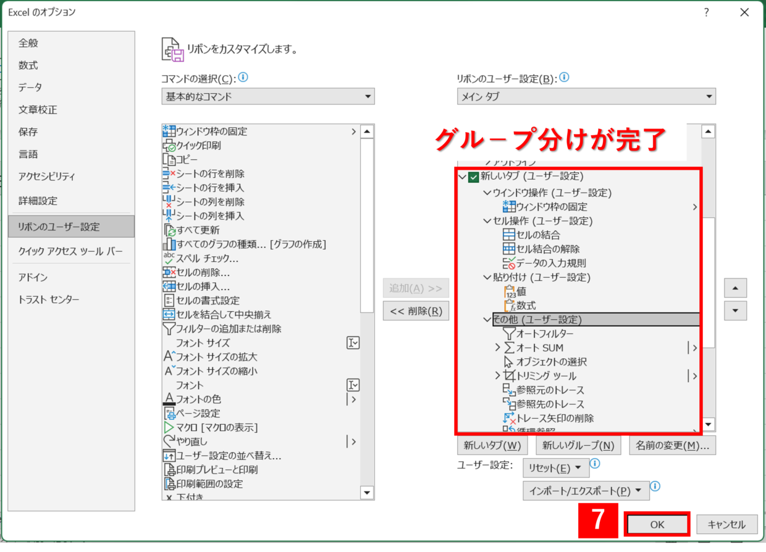
Task: Click the info icon beside コマンドの選択
Action: click(243, 78)
